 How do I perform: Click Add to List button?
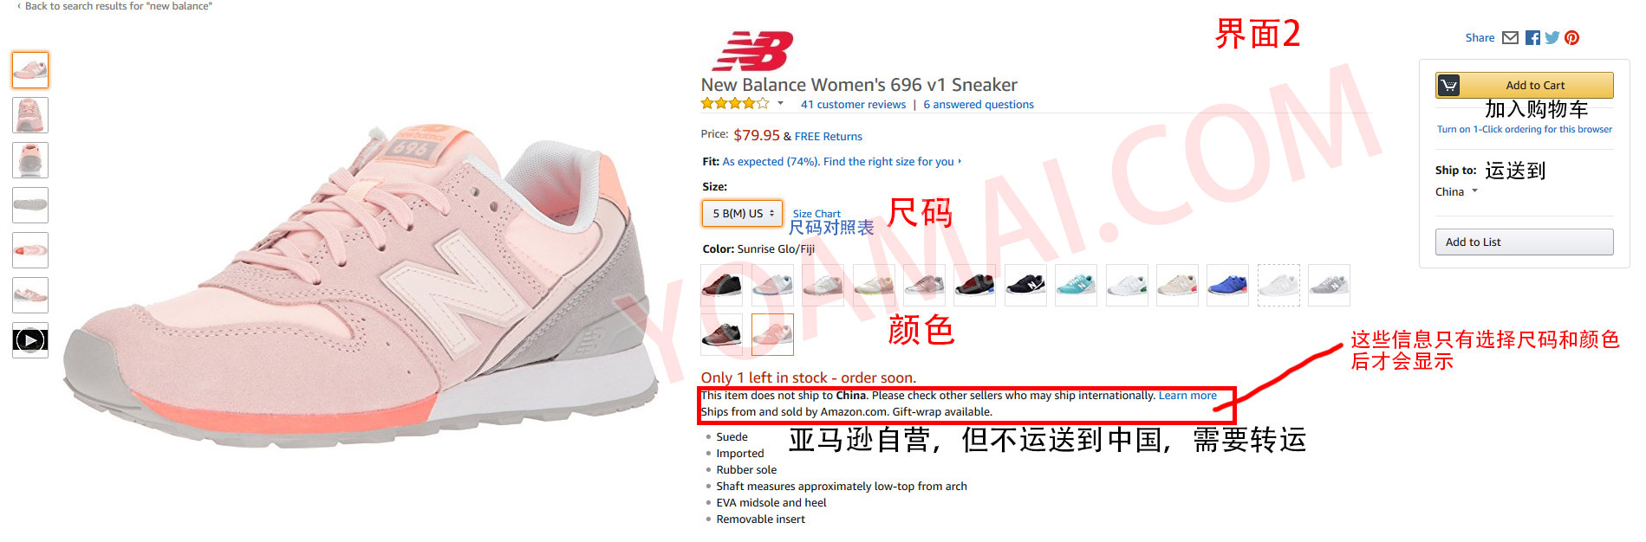click(1524, 242)
